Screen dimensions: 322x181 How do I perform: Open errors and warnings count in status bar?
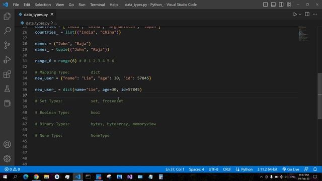coord(12,169)
